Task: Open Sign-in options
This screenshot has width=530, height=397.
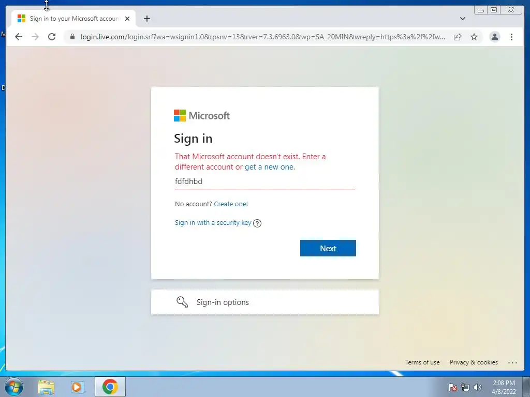Action: pyautogui.click(x=264, y=302)
